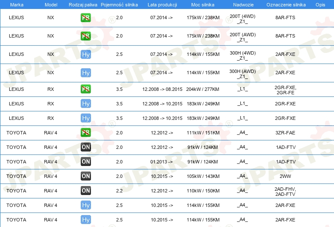Click the 3ZR-FAE engine code

285,133
